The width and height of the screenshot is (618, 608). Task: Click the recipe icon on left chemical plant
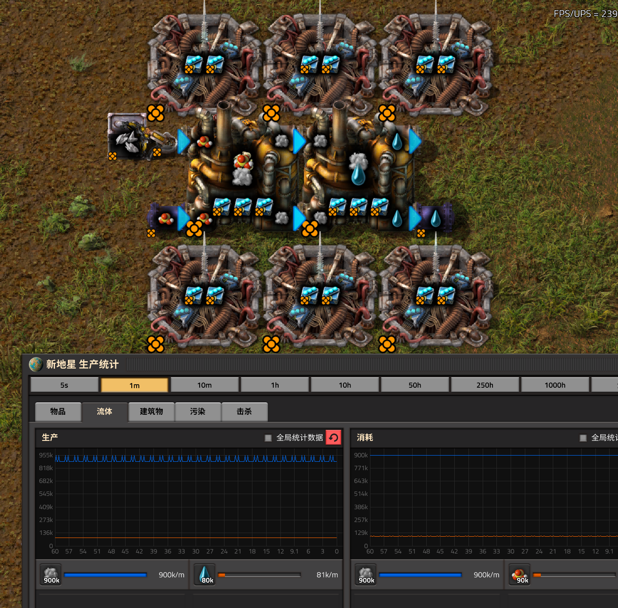[x=243, y=169]
